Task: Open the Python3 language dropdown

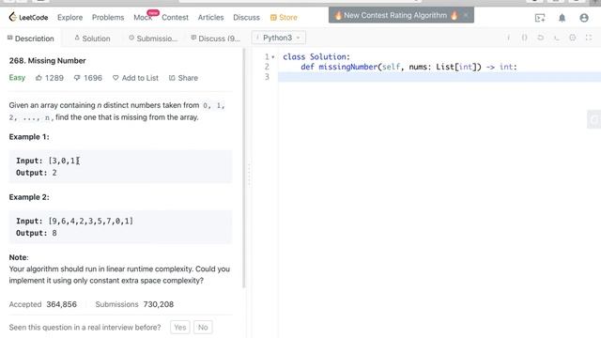Action: point(279,38)
